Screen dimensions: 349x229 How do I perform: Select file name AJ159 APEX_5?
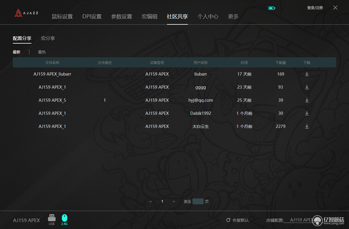(52, 100)
